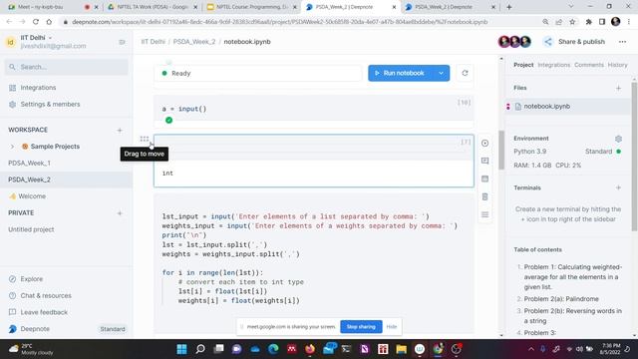Open Microsoft Edge from the taskbar

click(273, 349)
